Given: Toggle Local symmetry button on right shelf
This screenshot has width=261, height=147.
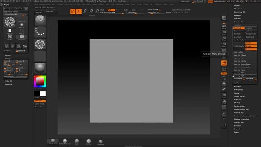Looking at the screenshot, I should pyautogui.click(x=224, y=63).
